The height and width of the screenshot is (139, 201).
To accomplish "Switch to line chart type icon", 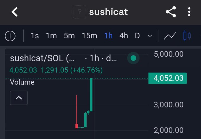I will pyautogui.click(x=170, y=36).
